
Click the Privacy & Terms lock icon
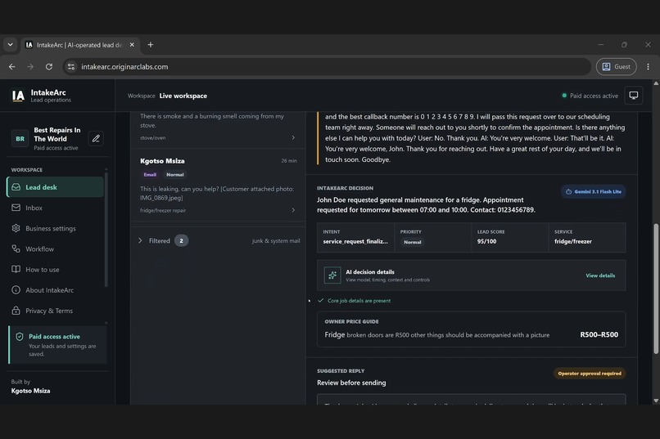click(x=16, y=311)
